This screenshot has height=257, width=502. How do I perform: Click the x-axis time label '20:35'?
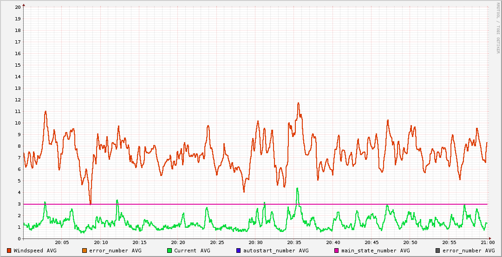[x=294, y=243]
